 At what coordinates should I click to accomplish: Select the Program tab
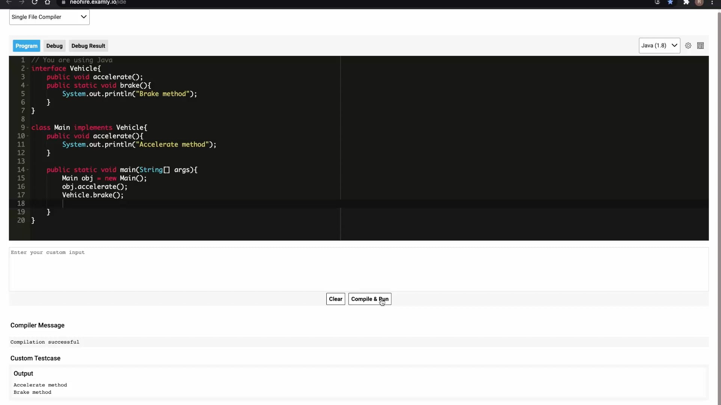point(26,46)
